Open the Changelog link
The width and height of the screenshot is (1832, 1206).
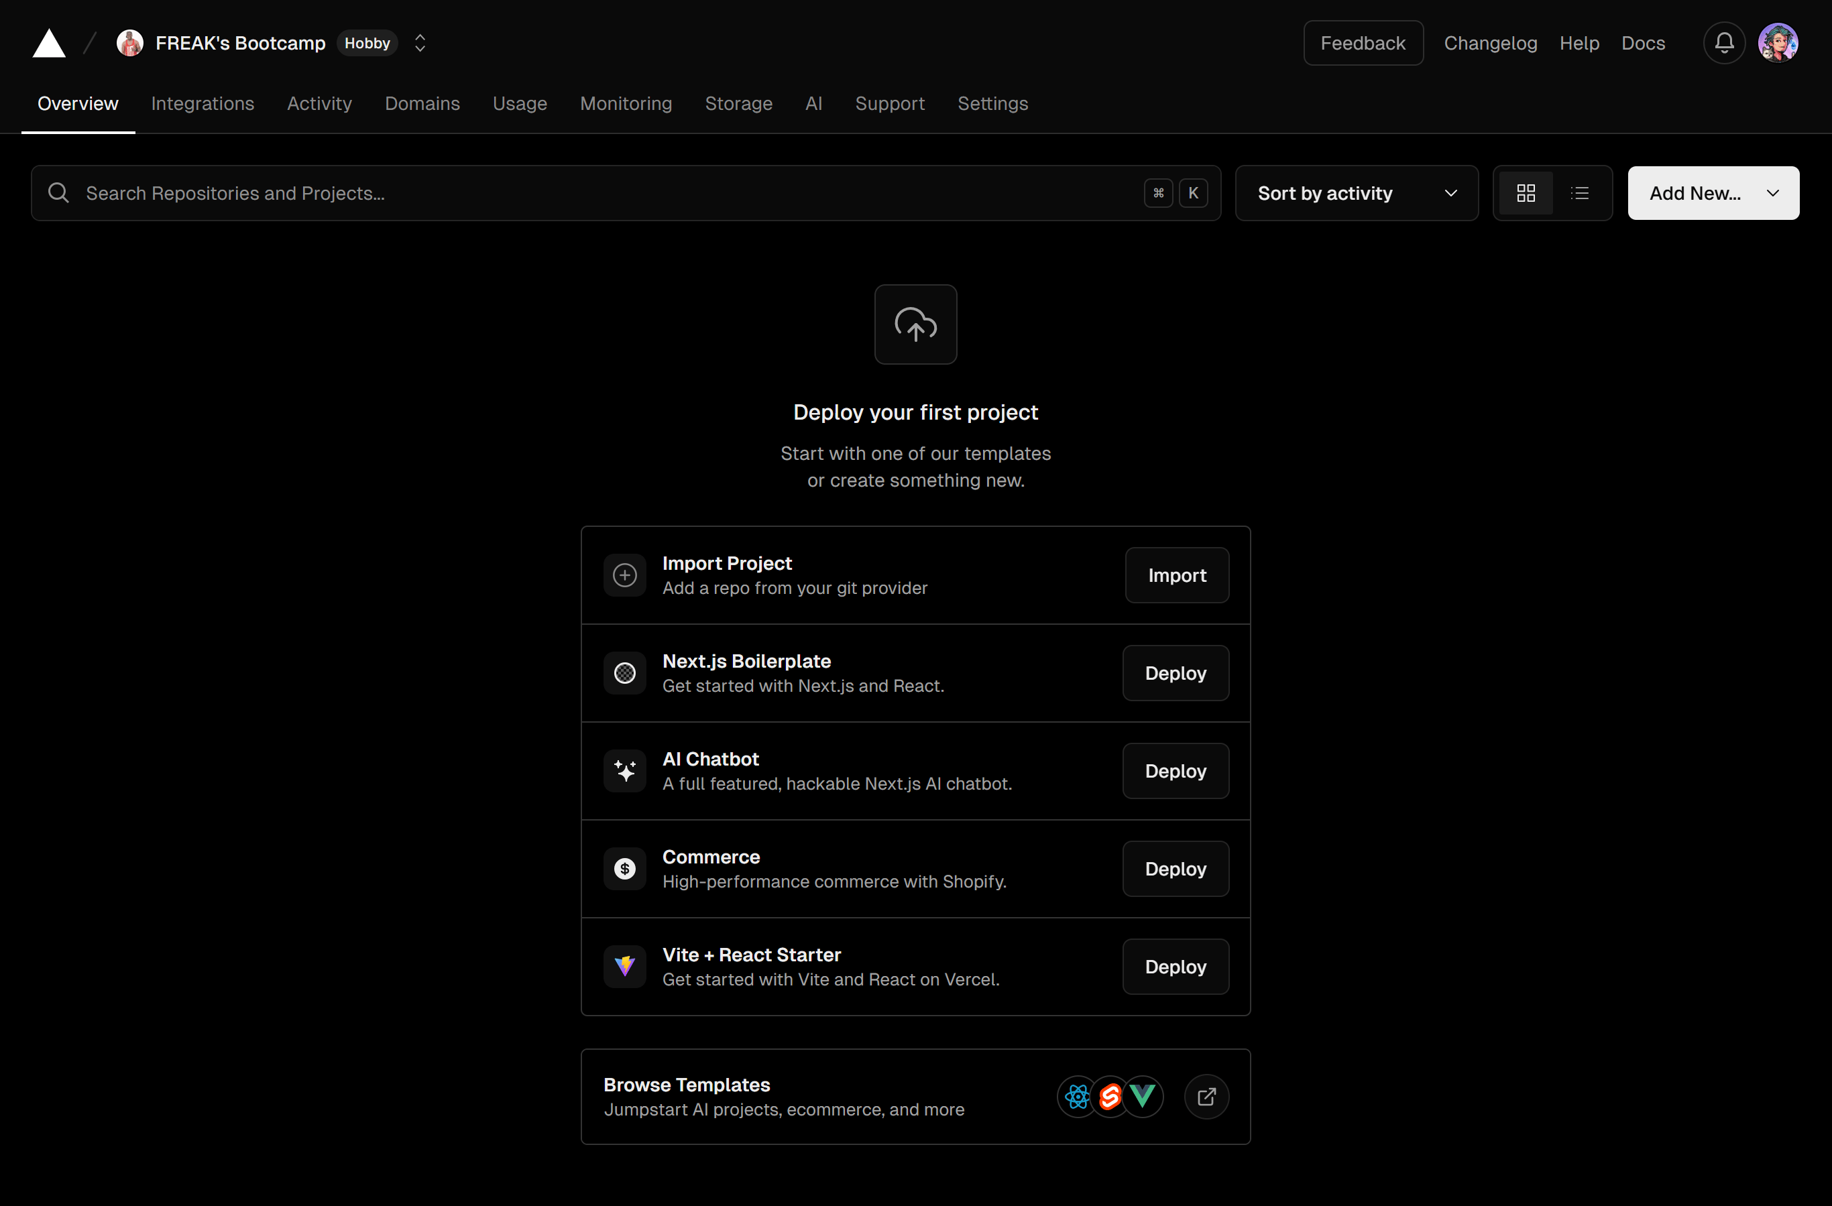click(1490, 43)
